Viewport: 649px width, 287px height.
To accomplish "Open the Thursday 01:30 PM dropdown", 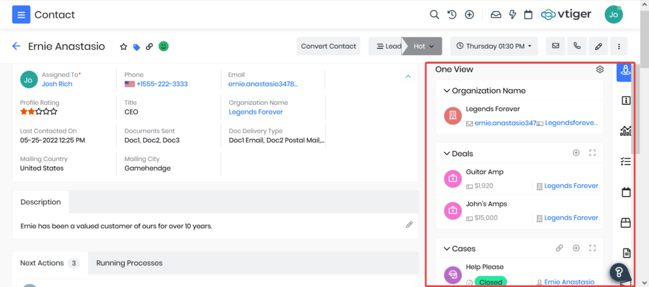I will 494,46.
